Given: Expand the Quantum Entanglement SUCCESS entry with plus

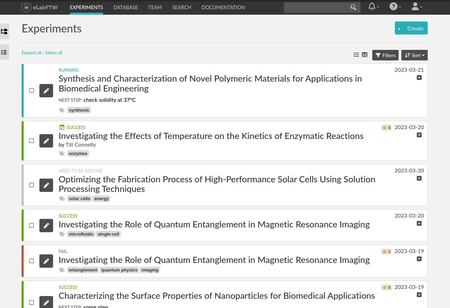Looking at the screenshot, I should point(419,223).
